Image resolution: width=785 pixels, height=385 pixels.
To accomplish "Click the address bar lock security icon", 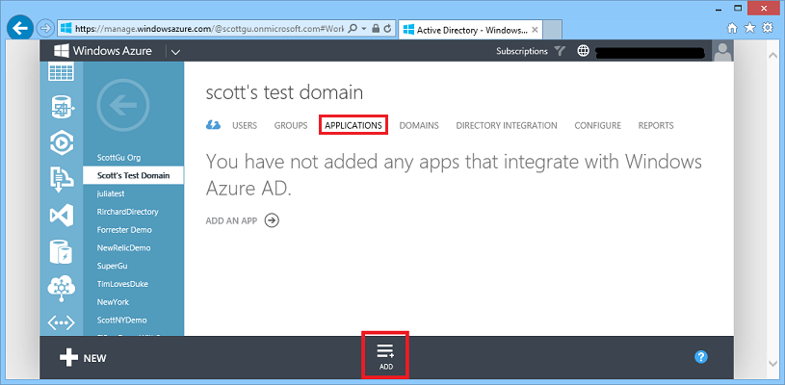I will click(376, 29).
